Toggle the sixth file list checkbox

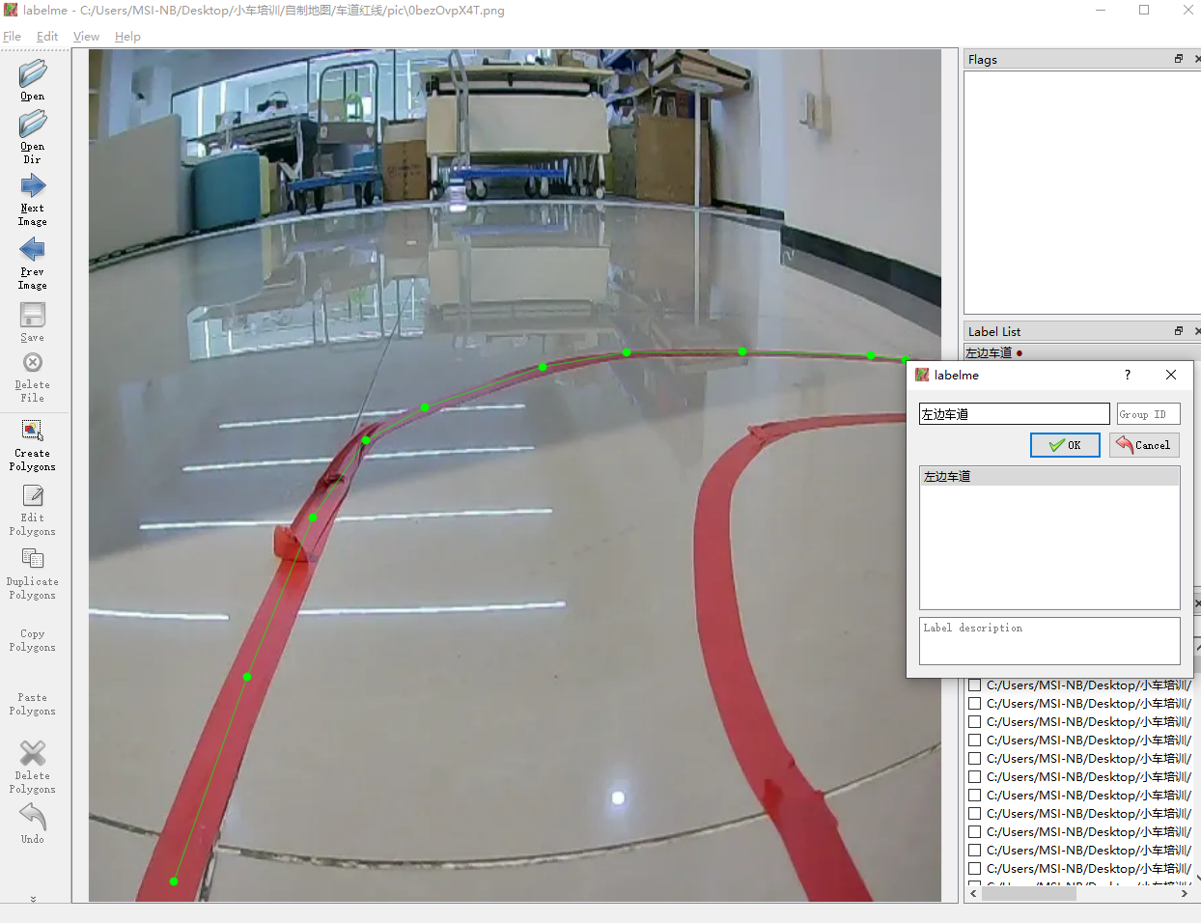click(x=975, y=777)
